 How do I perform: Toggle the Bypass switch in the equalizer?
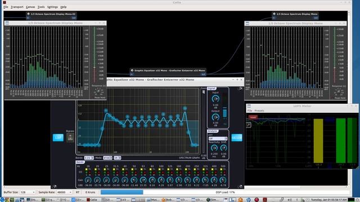pos(70,137)
